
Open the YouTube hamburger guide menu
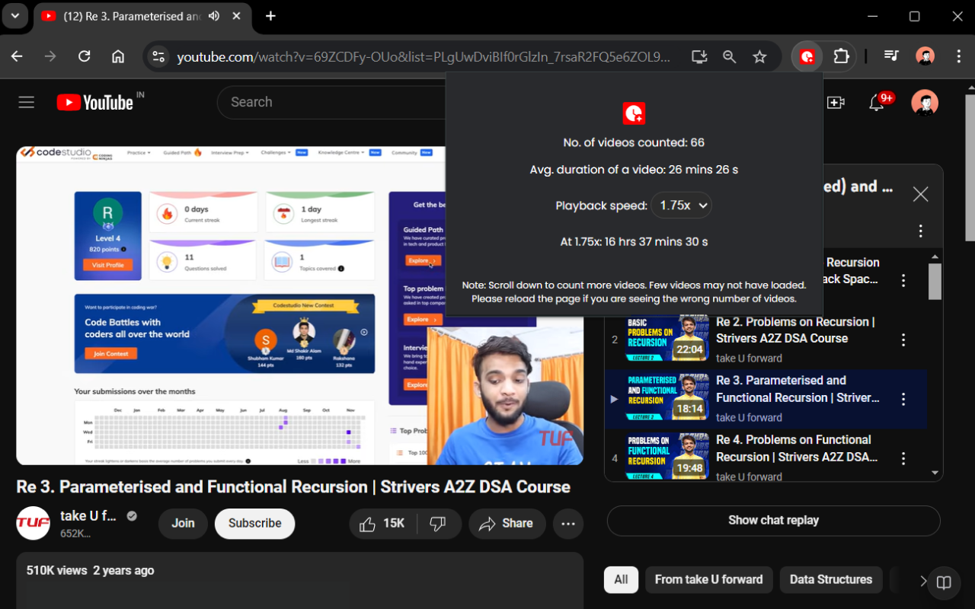27,102
